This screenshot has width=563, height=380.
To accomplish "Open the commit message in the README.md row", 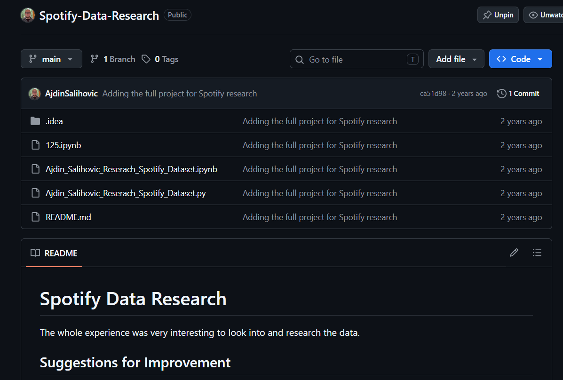I will coord(319,217).
